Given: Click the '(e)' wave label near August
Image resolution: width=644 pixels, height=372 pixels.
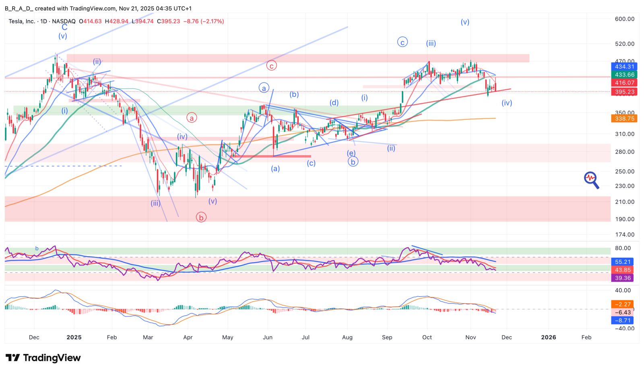Looking at the screenshot, I should pos(351,153).
